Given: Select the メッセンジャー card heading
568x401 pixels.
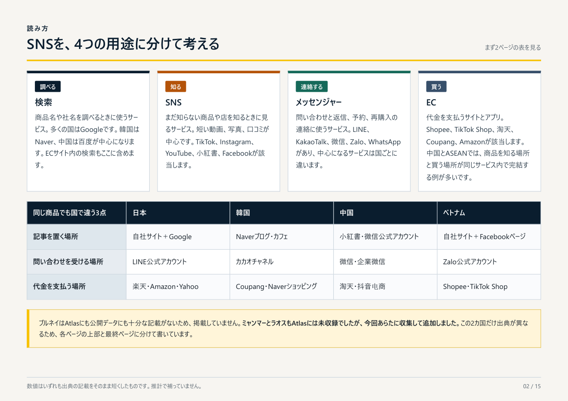Looking at the screenshot, I should (x=319, y=102).
